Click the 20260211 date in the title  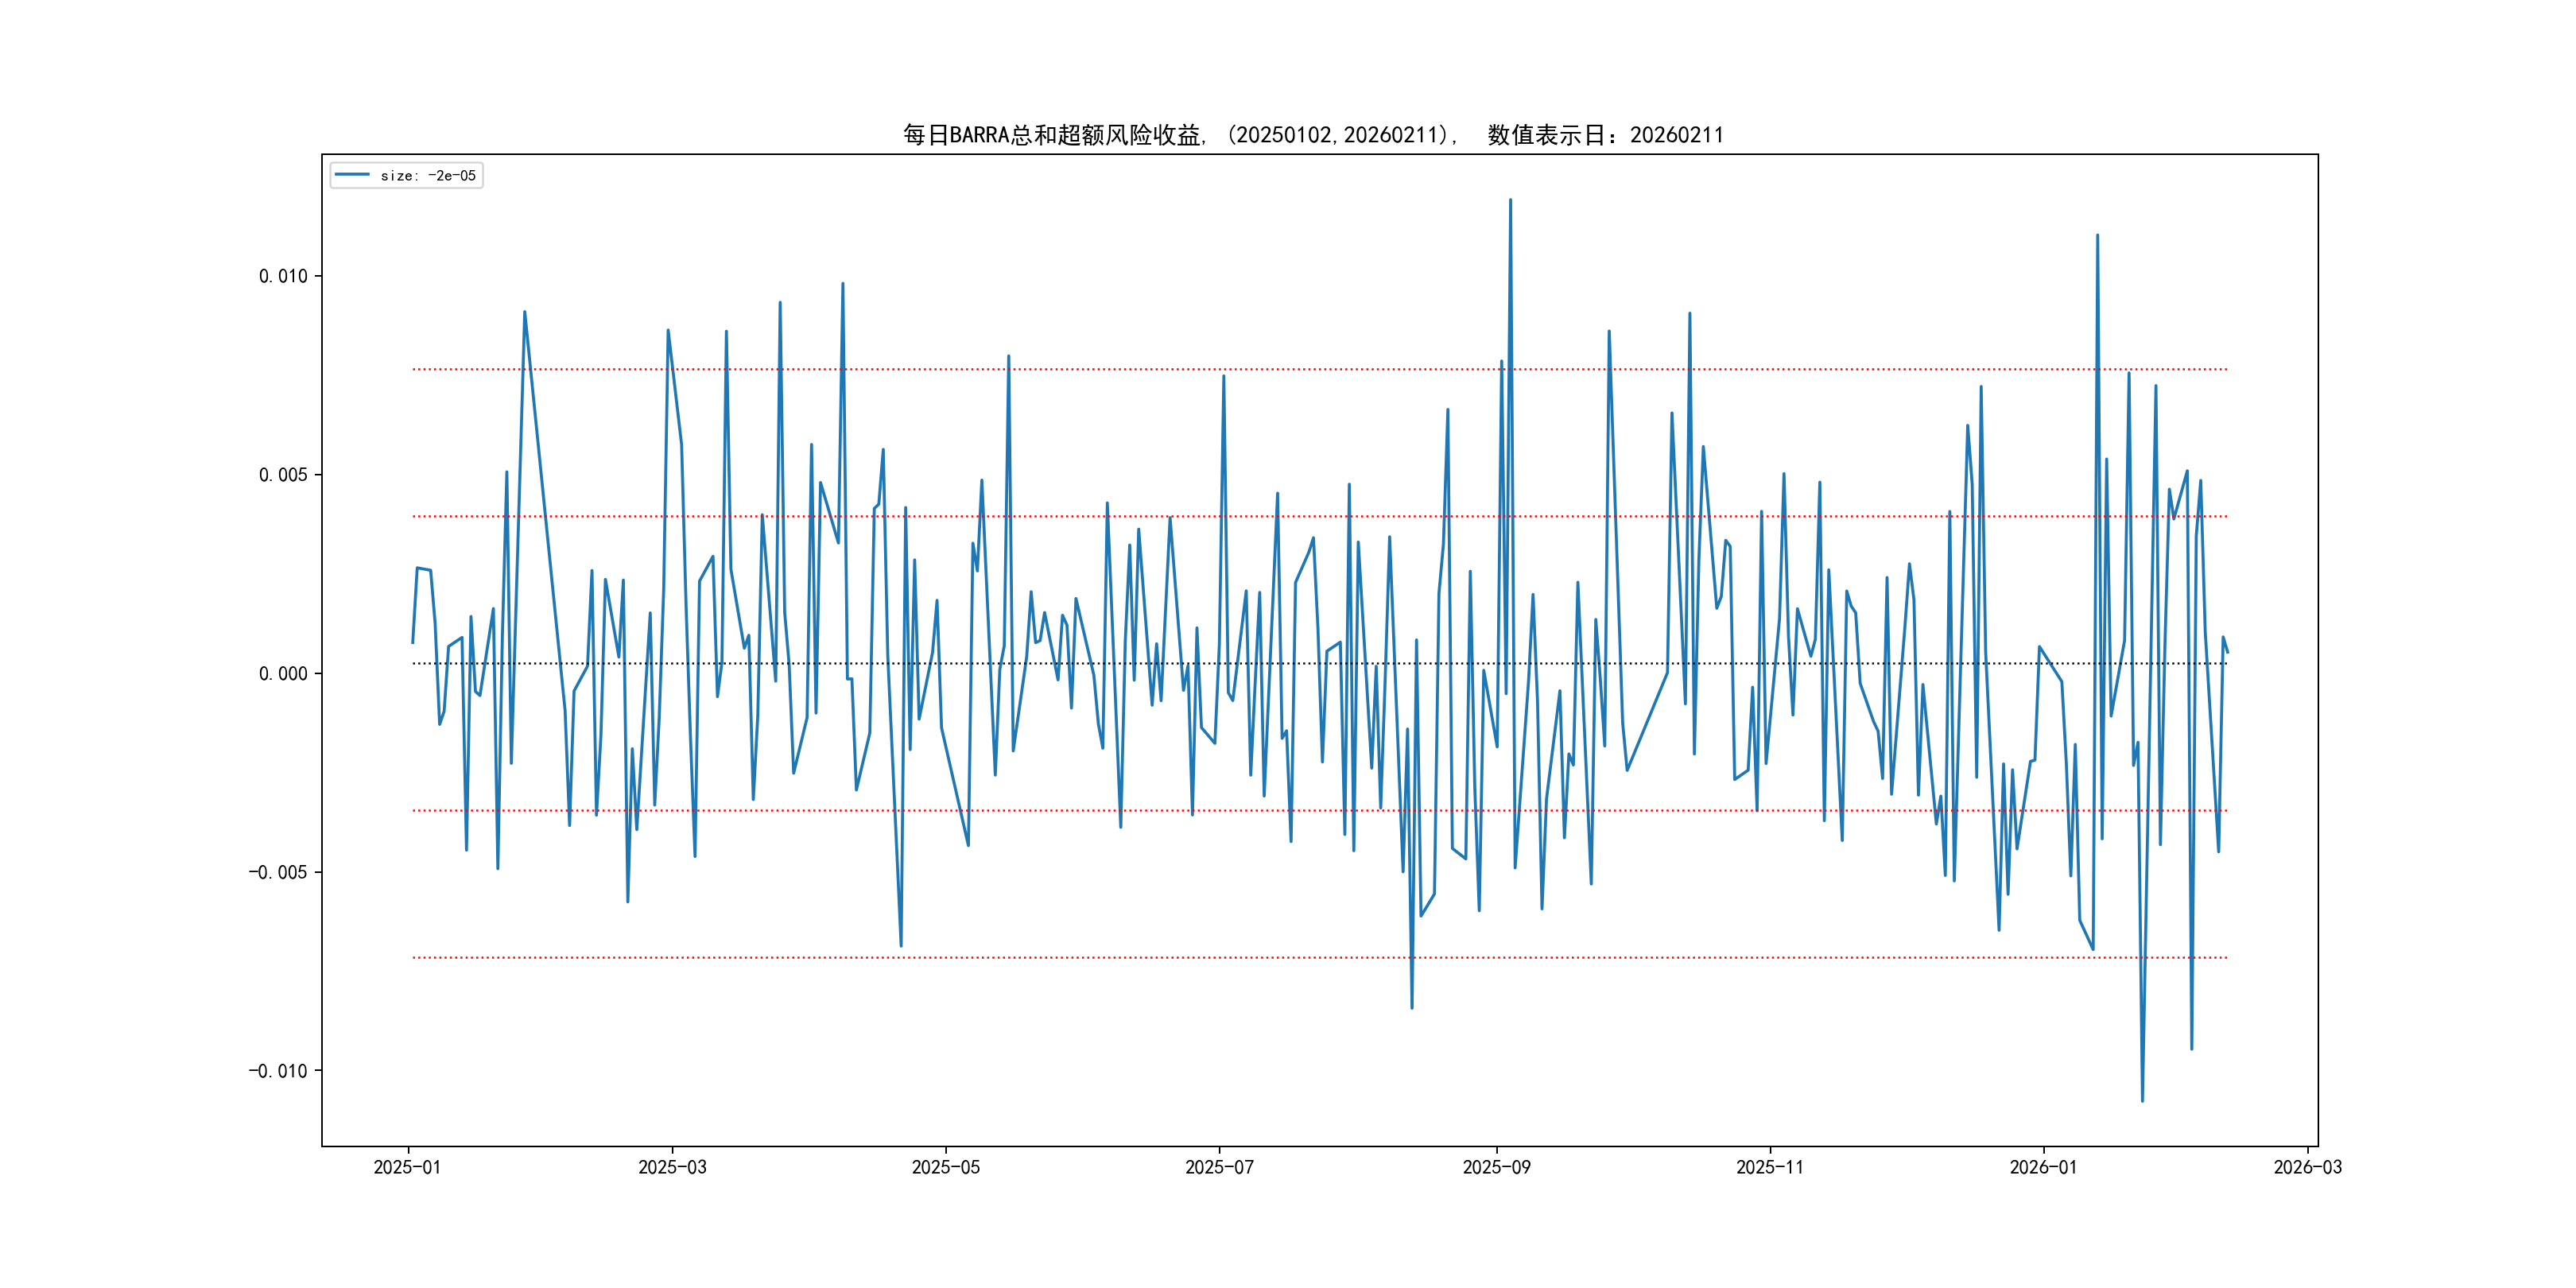1677,135
